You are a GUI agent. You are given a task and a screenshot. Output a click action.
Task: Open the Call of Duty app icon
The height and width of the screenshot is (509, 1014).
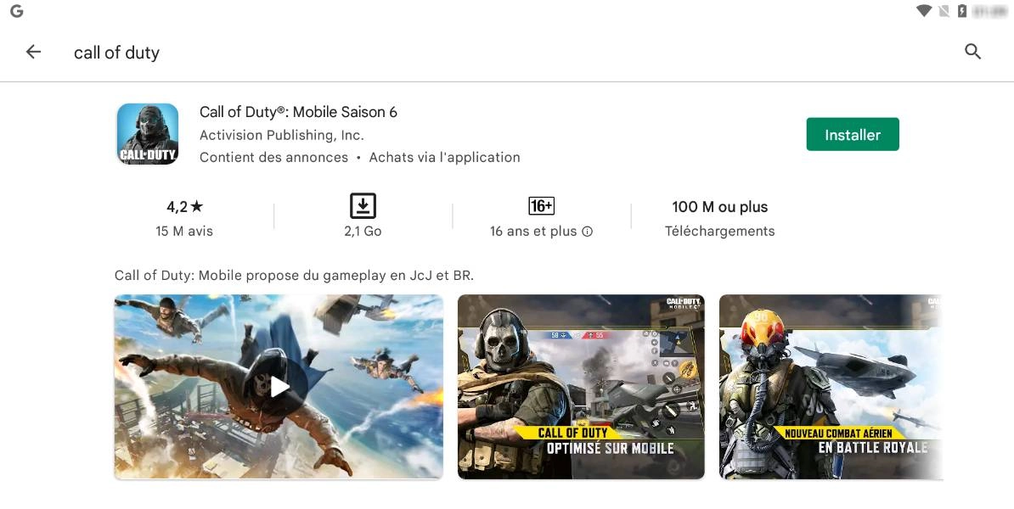pyautogui.click(x=148, y=134)
